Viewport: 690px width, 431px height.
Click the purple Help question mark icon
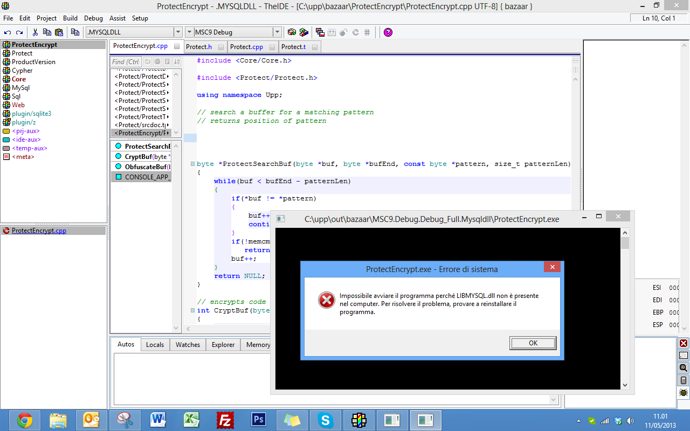coord(388,32)
